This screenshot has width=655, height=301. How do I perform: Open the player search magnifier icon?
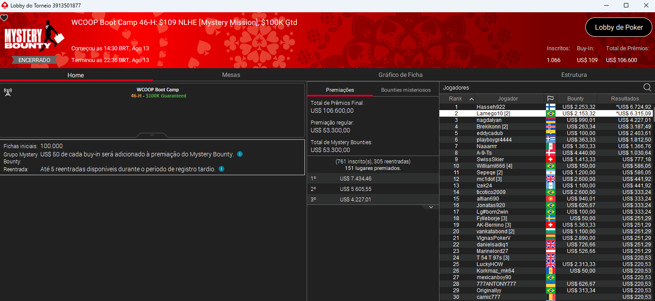(x=647, y=87)
